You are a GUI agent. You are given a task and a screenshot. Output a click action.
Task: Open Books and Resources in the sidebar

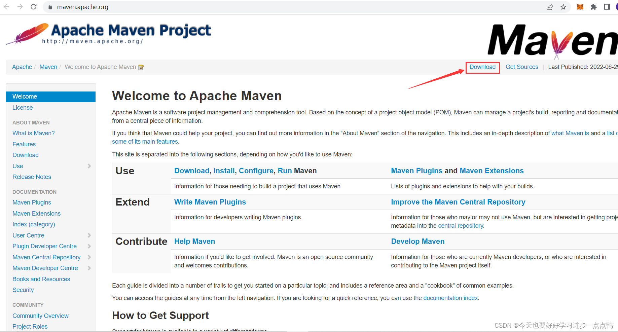tap(41, 279)
